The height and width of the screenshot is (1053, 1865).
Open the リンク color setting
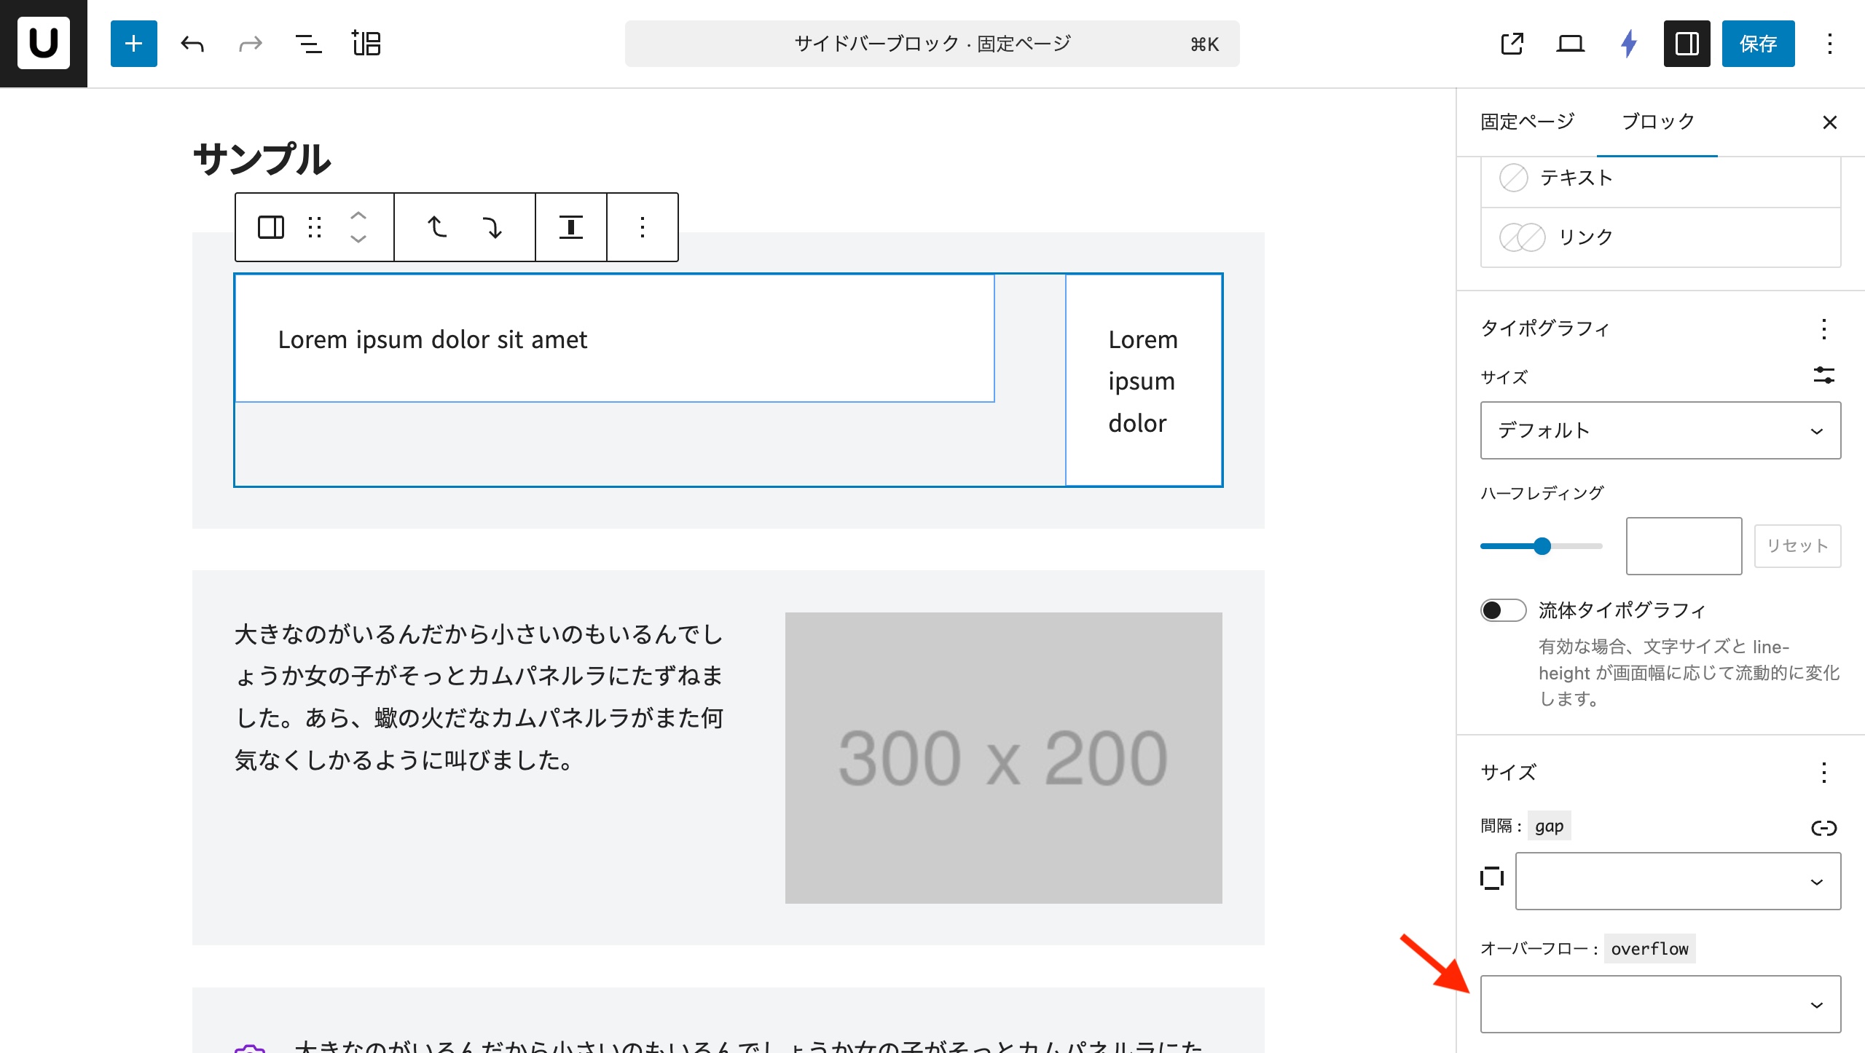tap(1661, 237)
